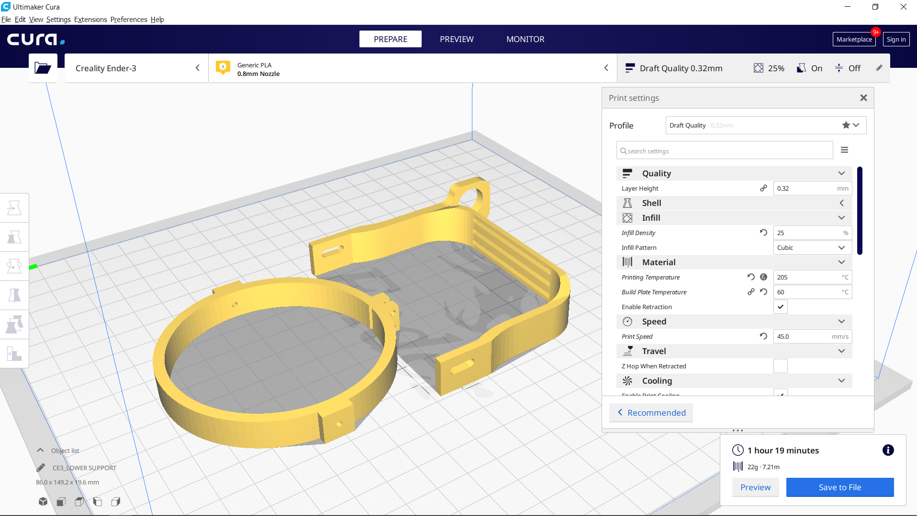
Task: Click the Cura logo
Action: coord(36,39)
